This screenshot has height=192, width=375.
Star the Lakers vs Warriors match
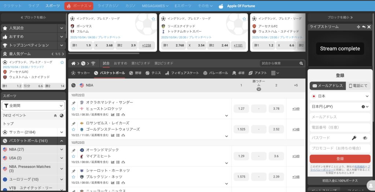click(x=74, y=129)
